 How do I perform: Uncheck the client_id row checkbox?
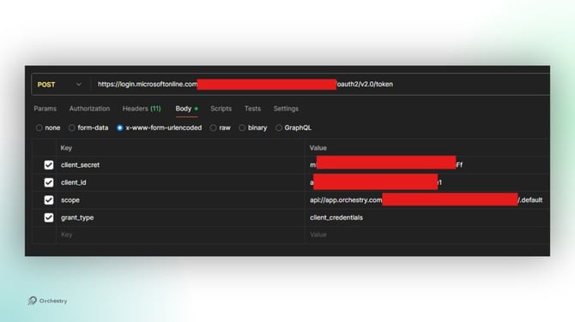pos(49,182)
